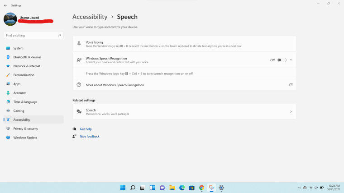
Task: Open the Get help link
Action: click(x=86, y=129)
